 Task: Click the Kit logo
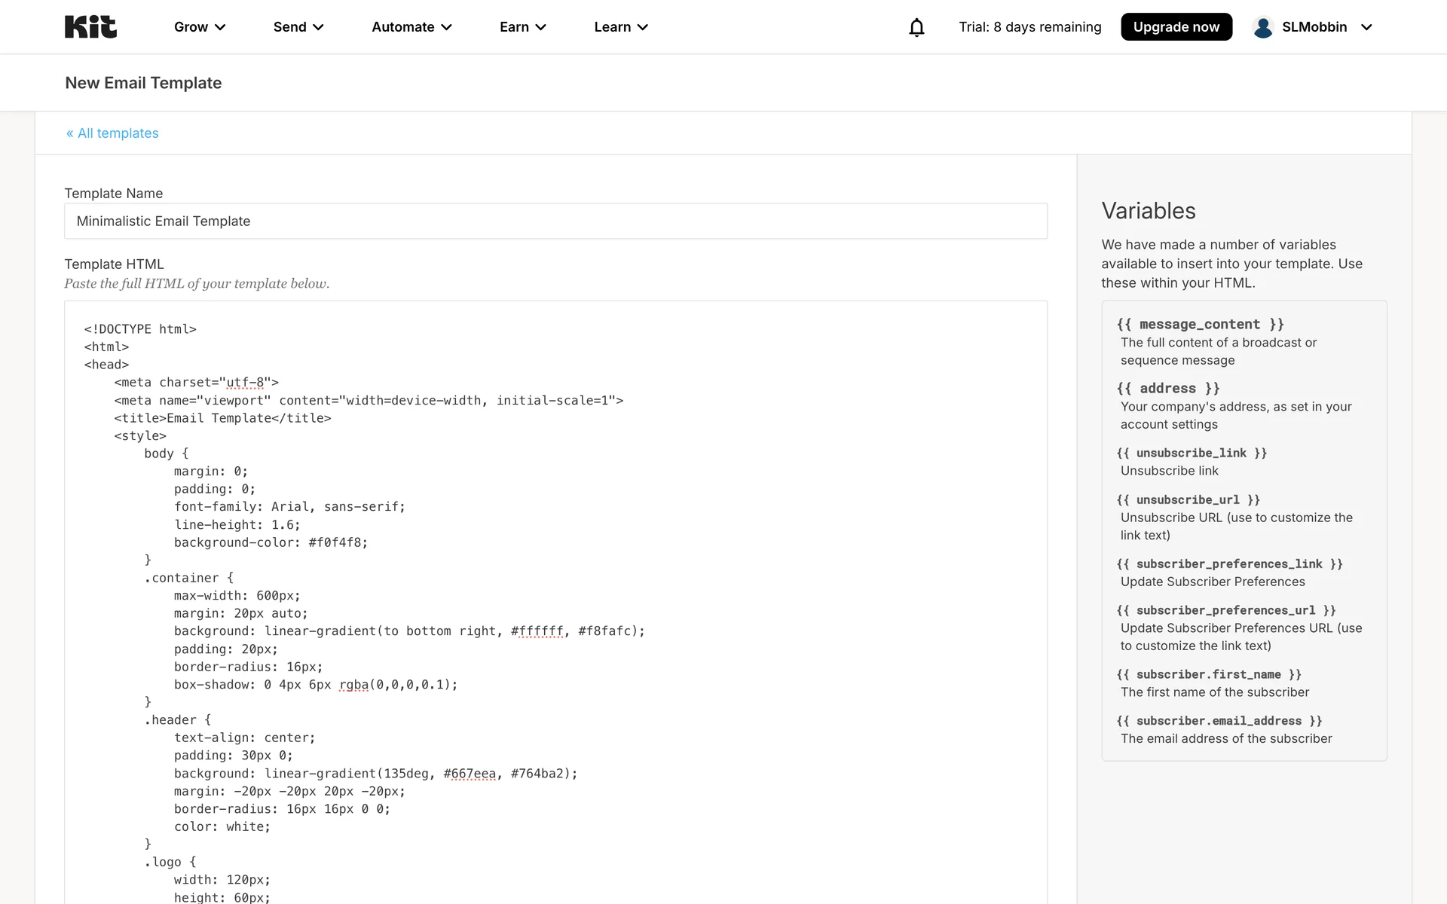click(90, 27)
